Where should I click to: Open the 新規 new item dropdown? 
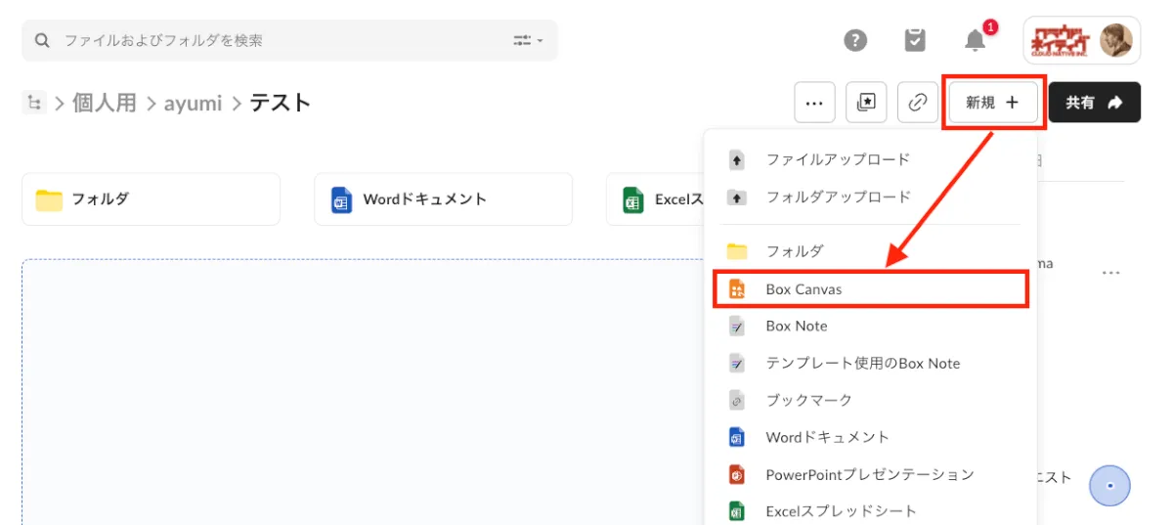[x=993, y=103]
